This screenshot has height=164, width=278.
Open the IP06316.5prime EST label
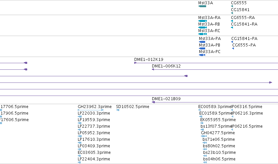[247, 107]
